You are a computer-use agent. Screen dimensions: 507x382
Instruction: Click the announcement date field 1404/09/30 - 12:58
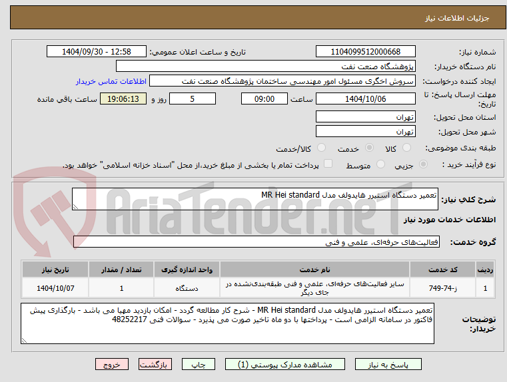point(97,51)
